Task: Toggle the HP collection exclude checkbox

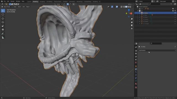Action: click(x=173, y=9)
